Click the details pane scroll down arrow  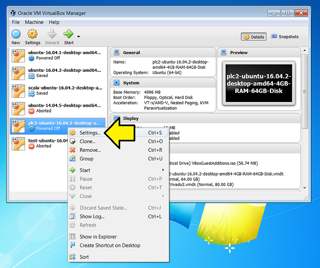tap(305, 188)
